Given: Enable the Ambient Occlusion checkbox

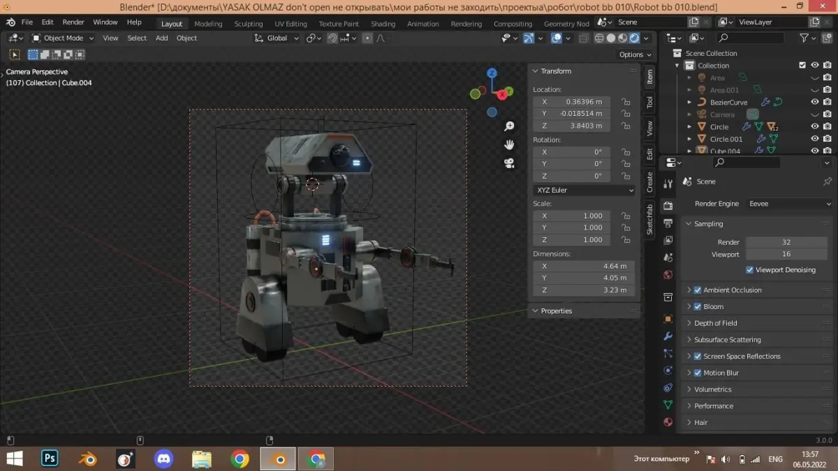Looking at the screenshot, I should (x=698, y=290).
